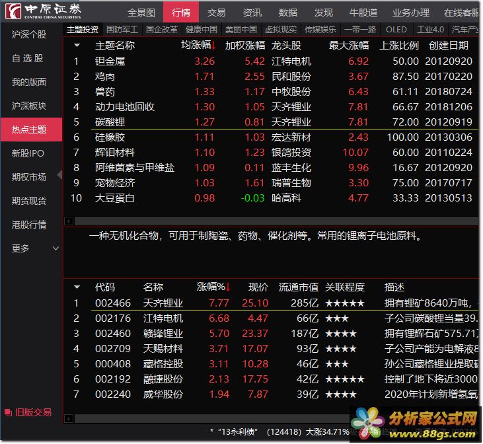This screenshot has width=483, height=444.
Task: Open the stock table column menu triangle
Action: coord(77,287)
